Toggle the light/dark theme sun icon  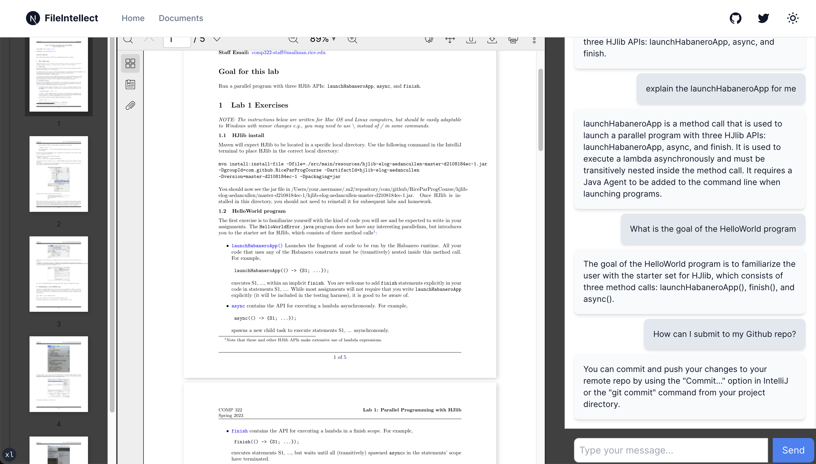click(792, 18)
